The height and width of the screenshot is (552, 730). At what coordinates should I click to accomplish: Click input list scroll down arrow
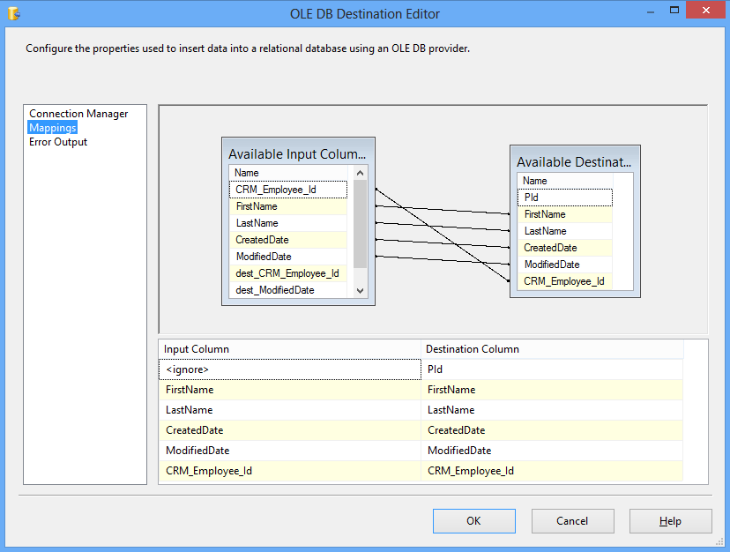[360, 290]
